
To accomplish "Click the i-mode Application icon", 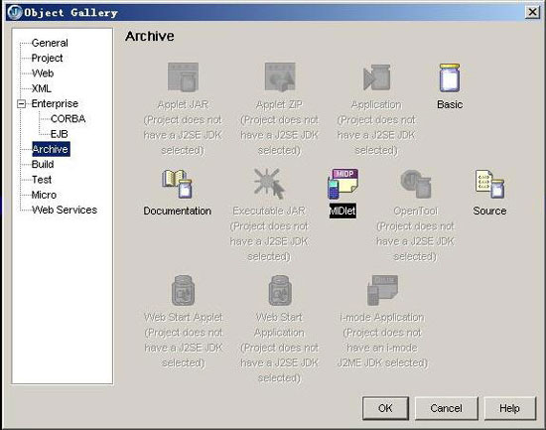I will pos(382,290).
